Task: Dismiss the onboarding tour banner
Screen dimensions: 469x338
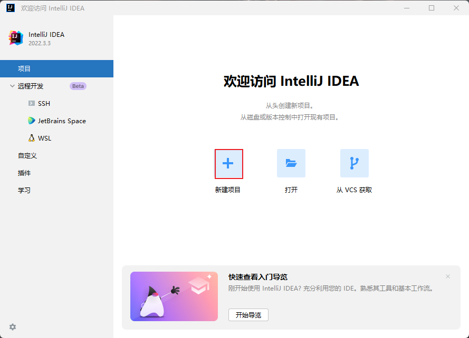Action: coord(448,276)
